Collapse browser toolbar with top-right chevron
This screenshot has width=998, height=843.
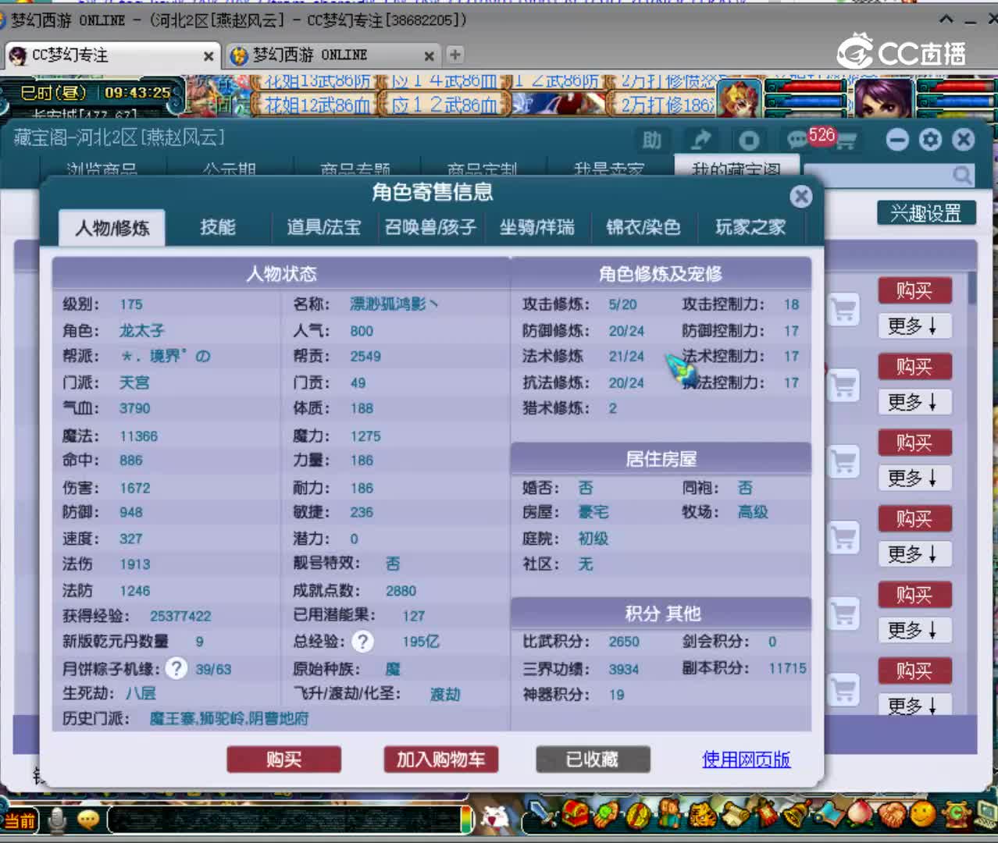[946, 20]
